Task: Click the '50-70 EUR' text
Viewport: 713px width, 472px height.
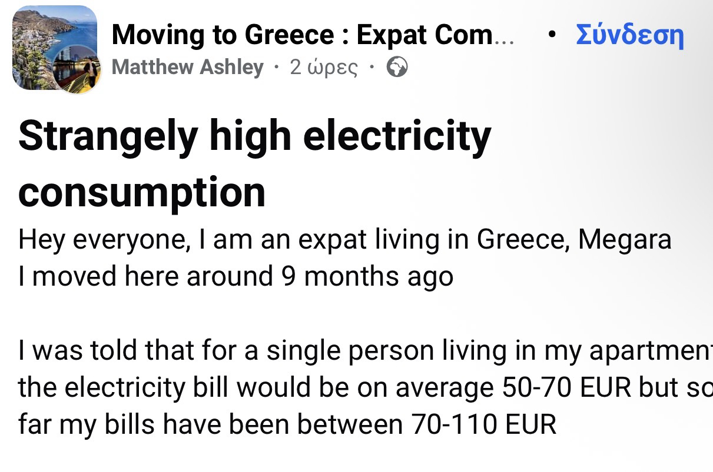Action: click(536, 387)
